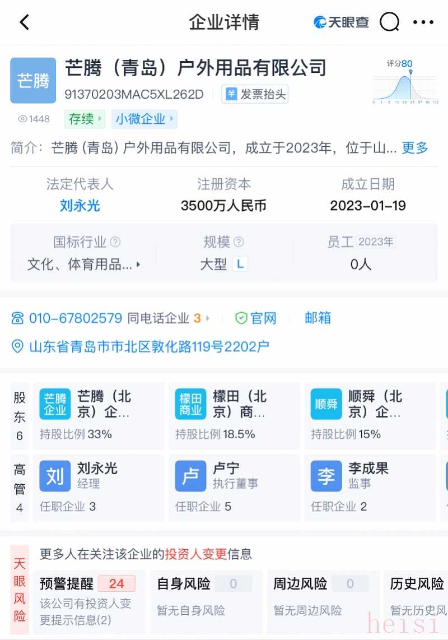Open the 股东 6 shareholders section
Screen dimensions: 448x640
click(20, 416)
